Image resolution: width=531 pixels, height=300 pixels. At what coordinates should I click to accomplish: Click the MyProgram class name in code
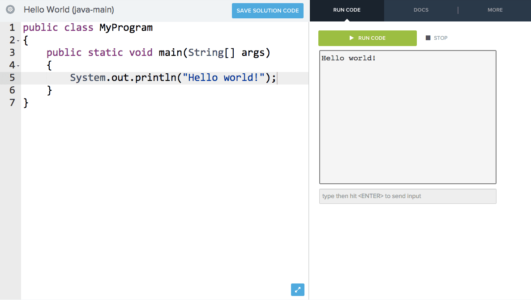tap(126, 28)
